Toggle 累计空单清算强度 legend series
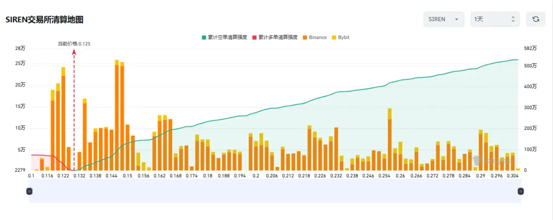 tap(224, 38)
